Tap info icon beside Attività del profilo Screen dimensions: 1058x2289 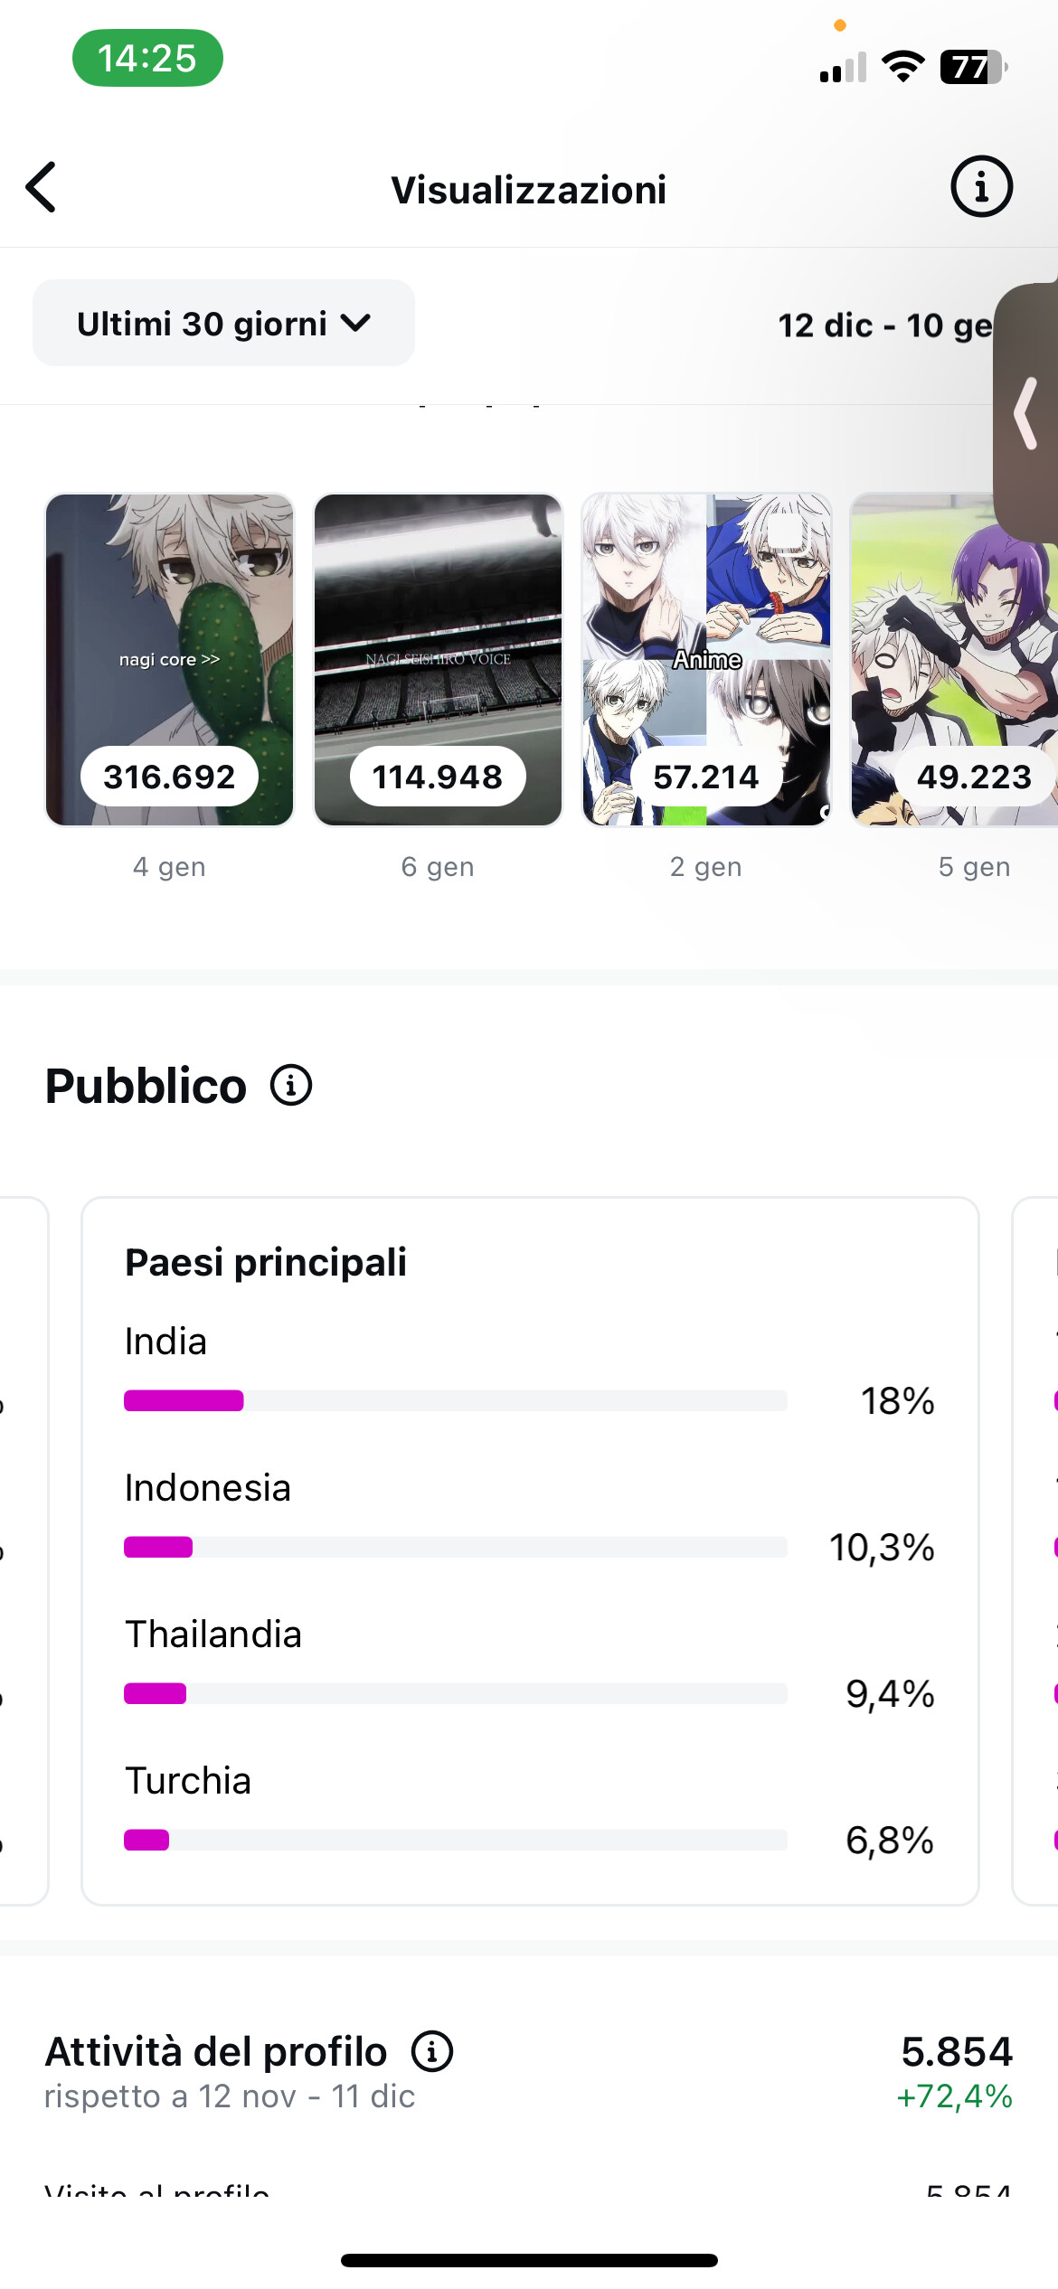pos(432,2051)
